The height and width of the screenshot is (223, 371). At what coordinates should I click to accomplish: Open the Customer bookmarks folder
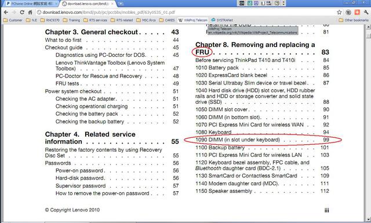click(13, 20)
